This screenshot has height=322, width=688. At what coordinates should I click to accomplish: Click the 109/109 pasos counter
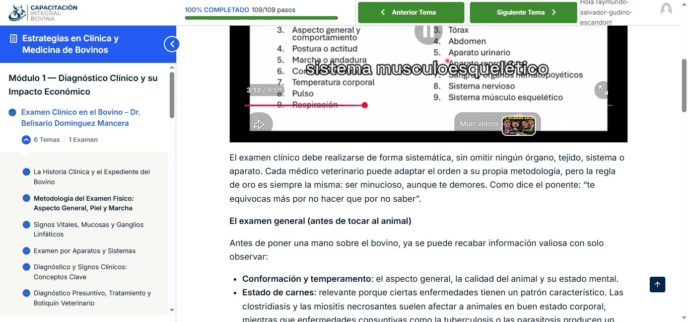click(273, 10)
